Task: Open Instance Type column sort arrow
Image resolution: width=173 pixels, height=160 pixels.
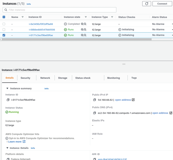Action: coord(112,17)
